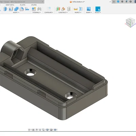This screenshot has height=136, width=136.
Task: Open the Select dropdown menu
Action: tap(98, 13)
